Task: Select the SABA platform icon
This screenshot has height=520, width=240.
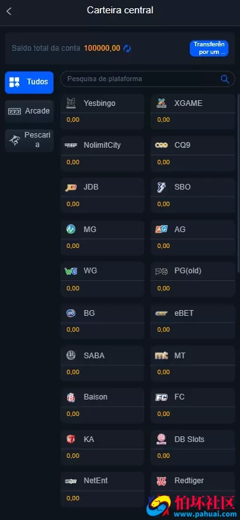Action: 70,355
